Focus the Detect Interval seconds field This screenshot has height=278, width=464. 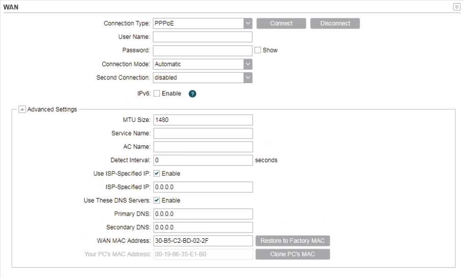tap(203, 160)
